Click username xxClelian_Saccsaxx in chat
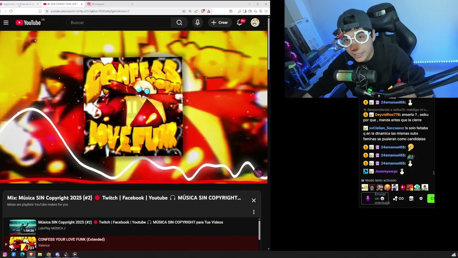 pos(386,128)
